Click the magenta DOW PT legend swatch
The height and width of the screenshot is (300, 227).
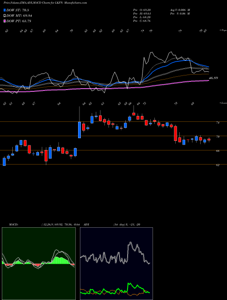click(x=5, y=21)
